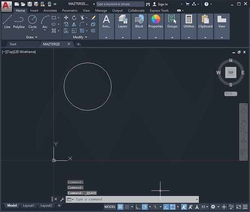Choose the Ellipse draw tool
Image resolution: width=250 pixels, height=212 pixels.
54,24
